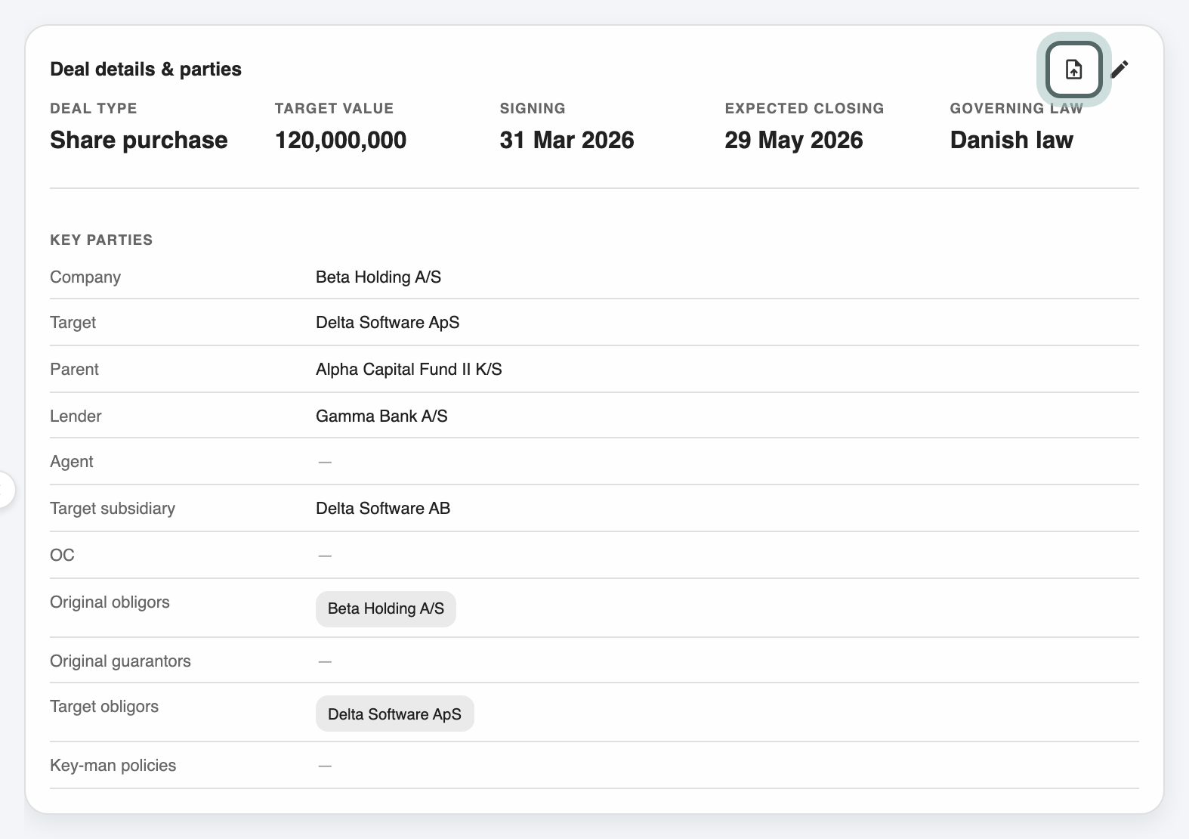
Task: Click Delta Software ApS in the Target row
Action: [x=388, y=323]
